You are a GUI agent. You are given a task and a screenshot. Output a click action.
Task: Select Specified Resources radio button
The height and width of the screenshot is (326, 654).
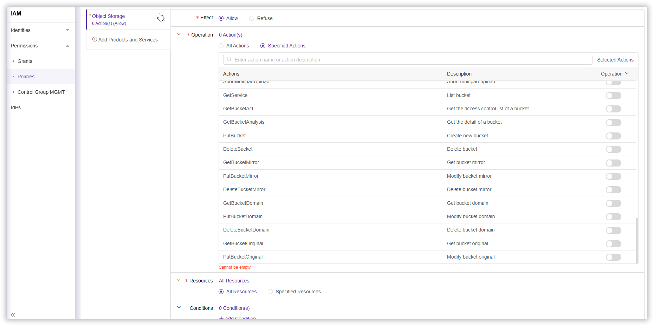pyautogui.click(x=270, y=292)
